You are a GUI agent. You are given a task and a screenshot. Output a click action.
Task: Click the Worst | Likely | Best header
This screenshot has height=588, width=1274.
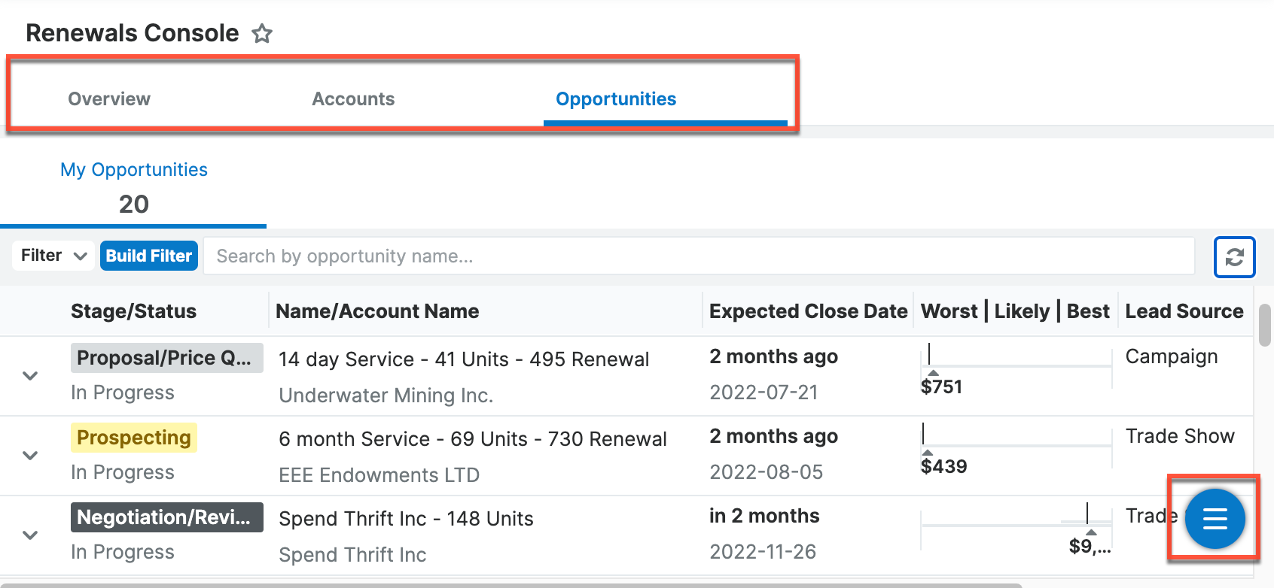[1015, 311]
